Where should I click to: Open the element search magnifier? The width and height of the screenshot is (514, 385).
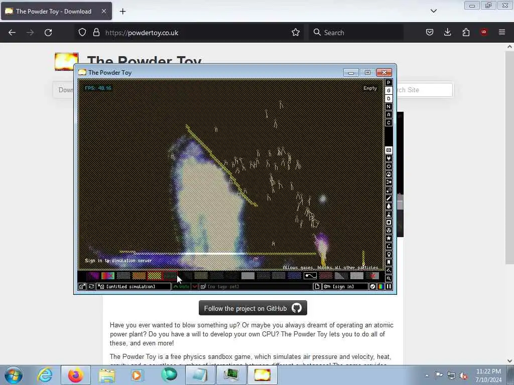click(389, 278)
